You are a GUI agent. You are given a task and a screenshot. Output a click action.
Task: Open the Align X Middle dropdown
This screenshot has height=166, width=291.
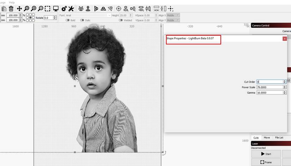[173, 15]
